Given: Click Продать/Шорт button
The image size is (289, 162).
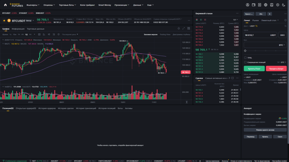Looking at the screenshot, I should pos(276,69).
